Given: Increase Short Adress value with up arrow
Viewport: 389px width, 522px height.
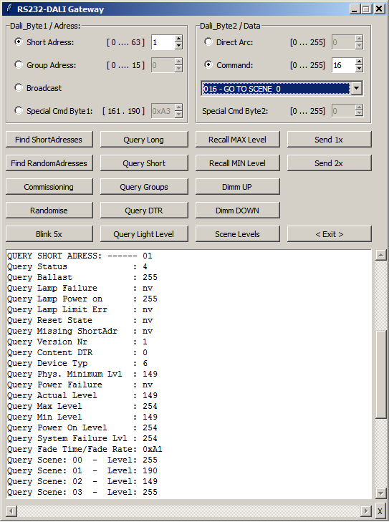Looking at the screenshot, I should 178,39.
